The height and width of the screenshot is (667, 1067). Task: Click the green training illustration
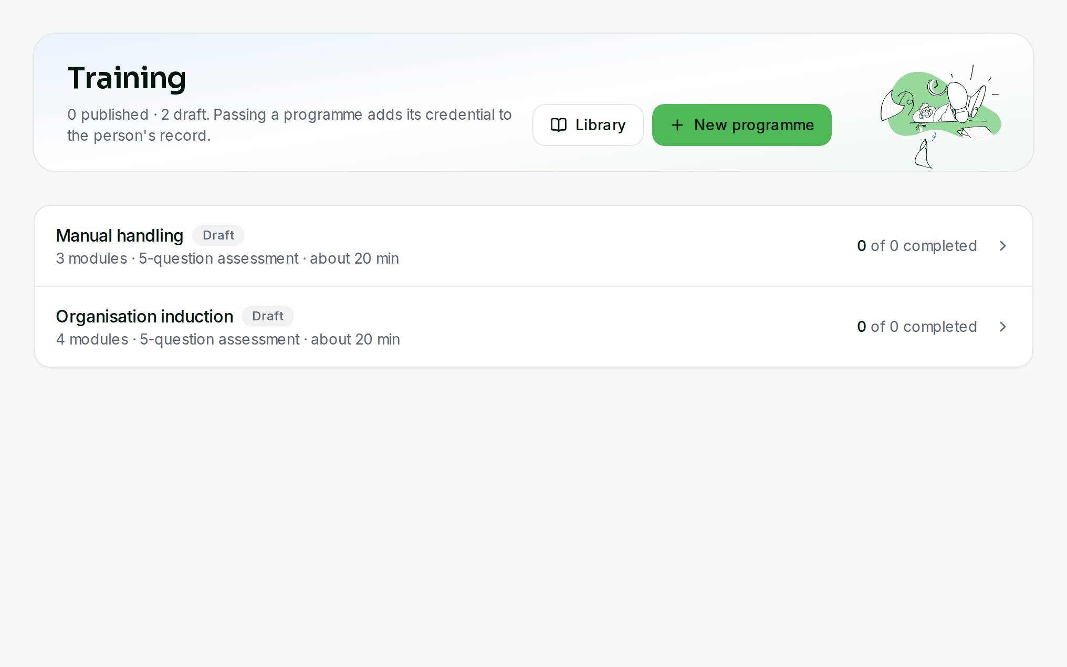coord(940,116)
